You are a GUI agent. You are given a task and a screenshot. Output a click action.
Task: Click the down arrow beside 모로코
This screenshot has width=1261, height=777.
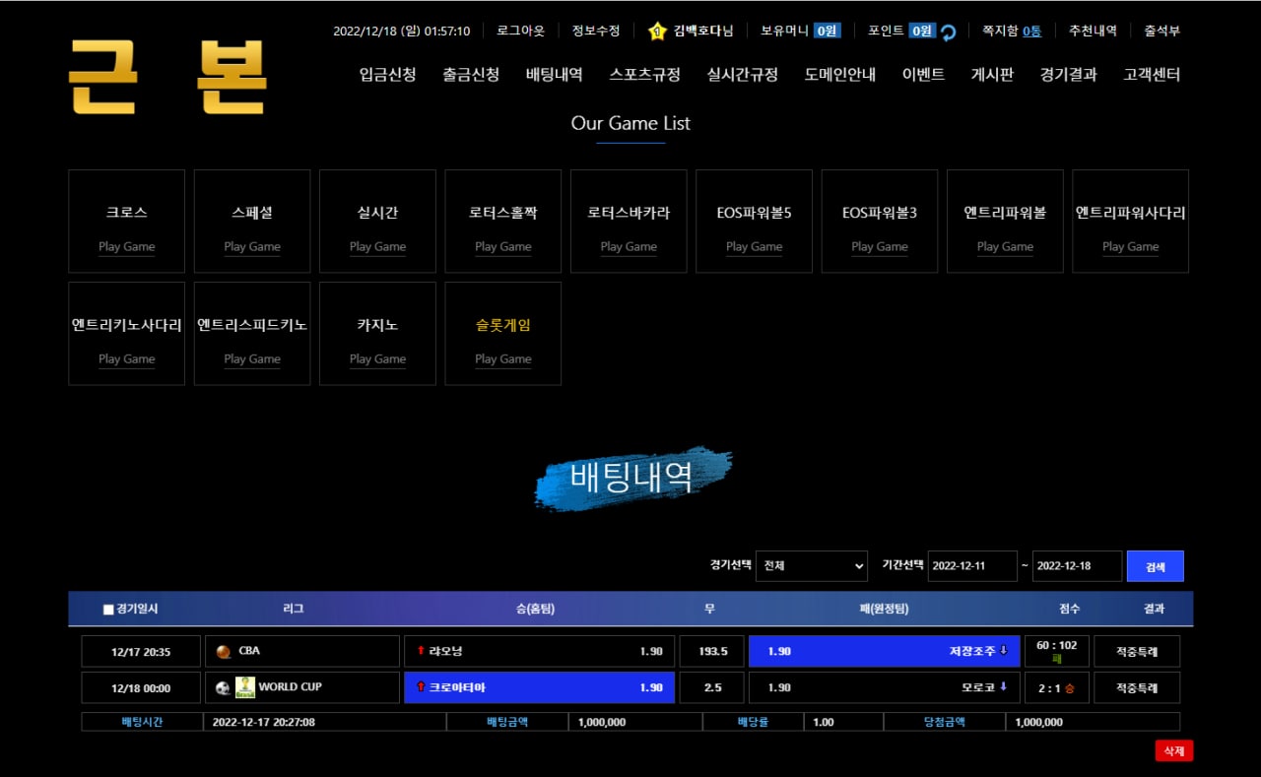pos(1003,687)
